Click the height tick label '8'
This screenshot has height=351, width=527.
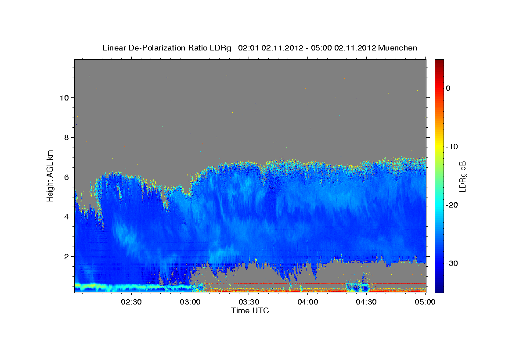pos(66,137)
